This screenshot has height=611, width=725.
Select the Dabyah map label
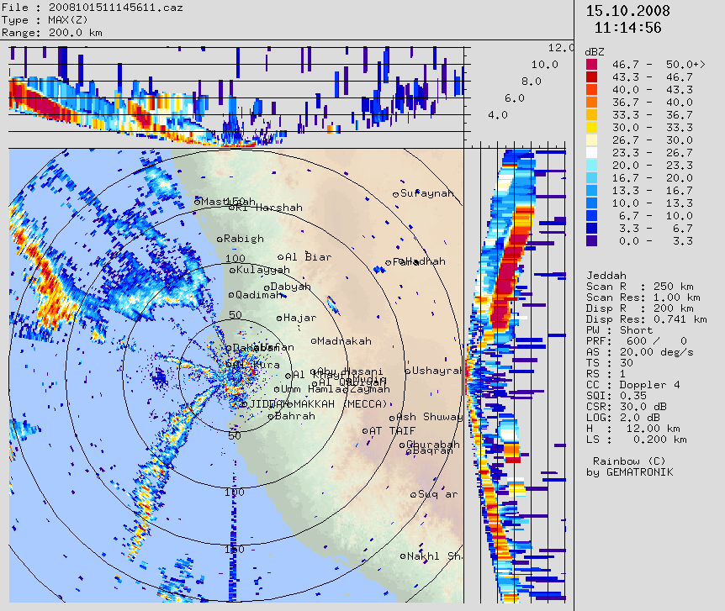click(x=290, y=287)
